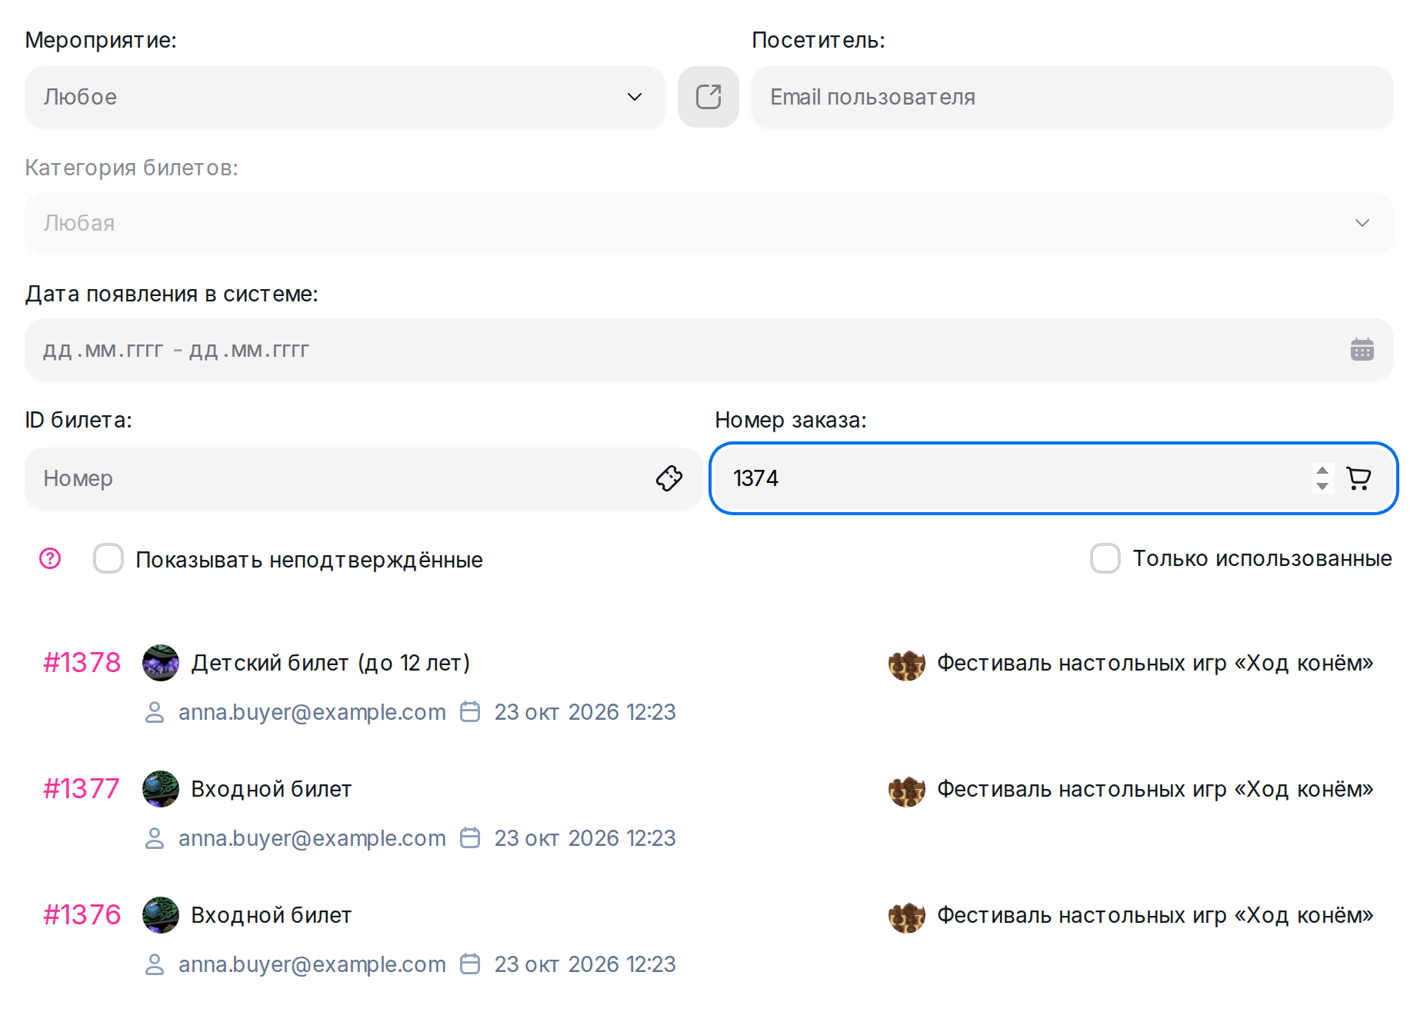Image resolution: width=1417 pixels, height=1032 pixels.
Task: Click anna.buyer@example.com in #1376 row
Action: point(312,964)
